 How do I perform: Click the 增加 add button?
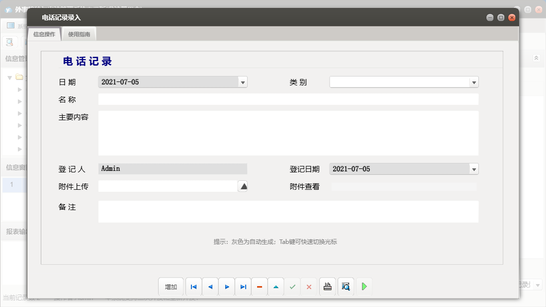tap(171, 287)
